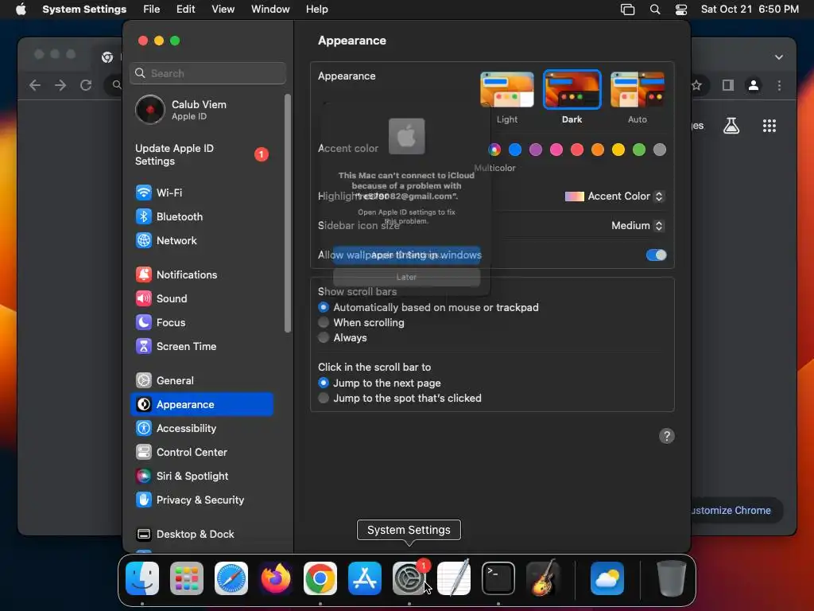Open Terminal from the Dock

[x=498, y=578]
